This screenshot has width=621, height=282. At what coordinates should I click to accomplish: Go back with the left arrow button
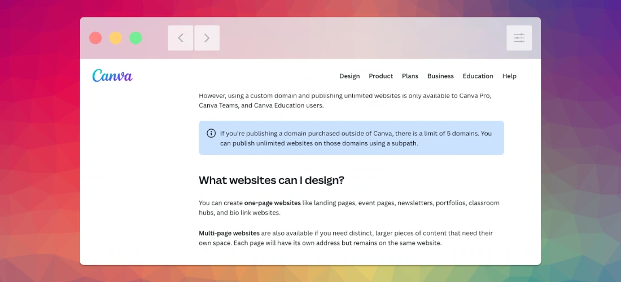coord(181,38)
